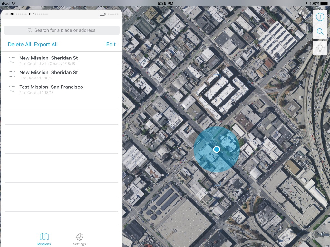Open the Test Mission San Francisco plan
Viewport: 330px width, 247px height.
(62, 89)
